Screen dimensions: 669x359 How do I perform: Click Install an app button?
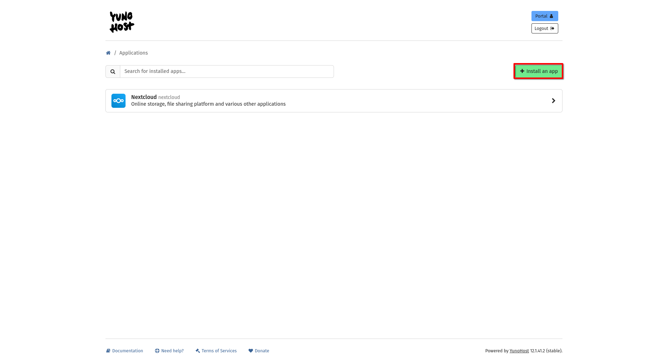539,71
